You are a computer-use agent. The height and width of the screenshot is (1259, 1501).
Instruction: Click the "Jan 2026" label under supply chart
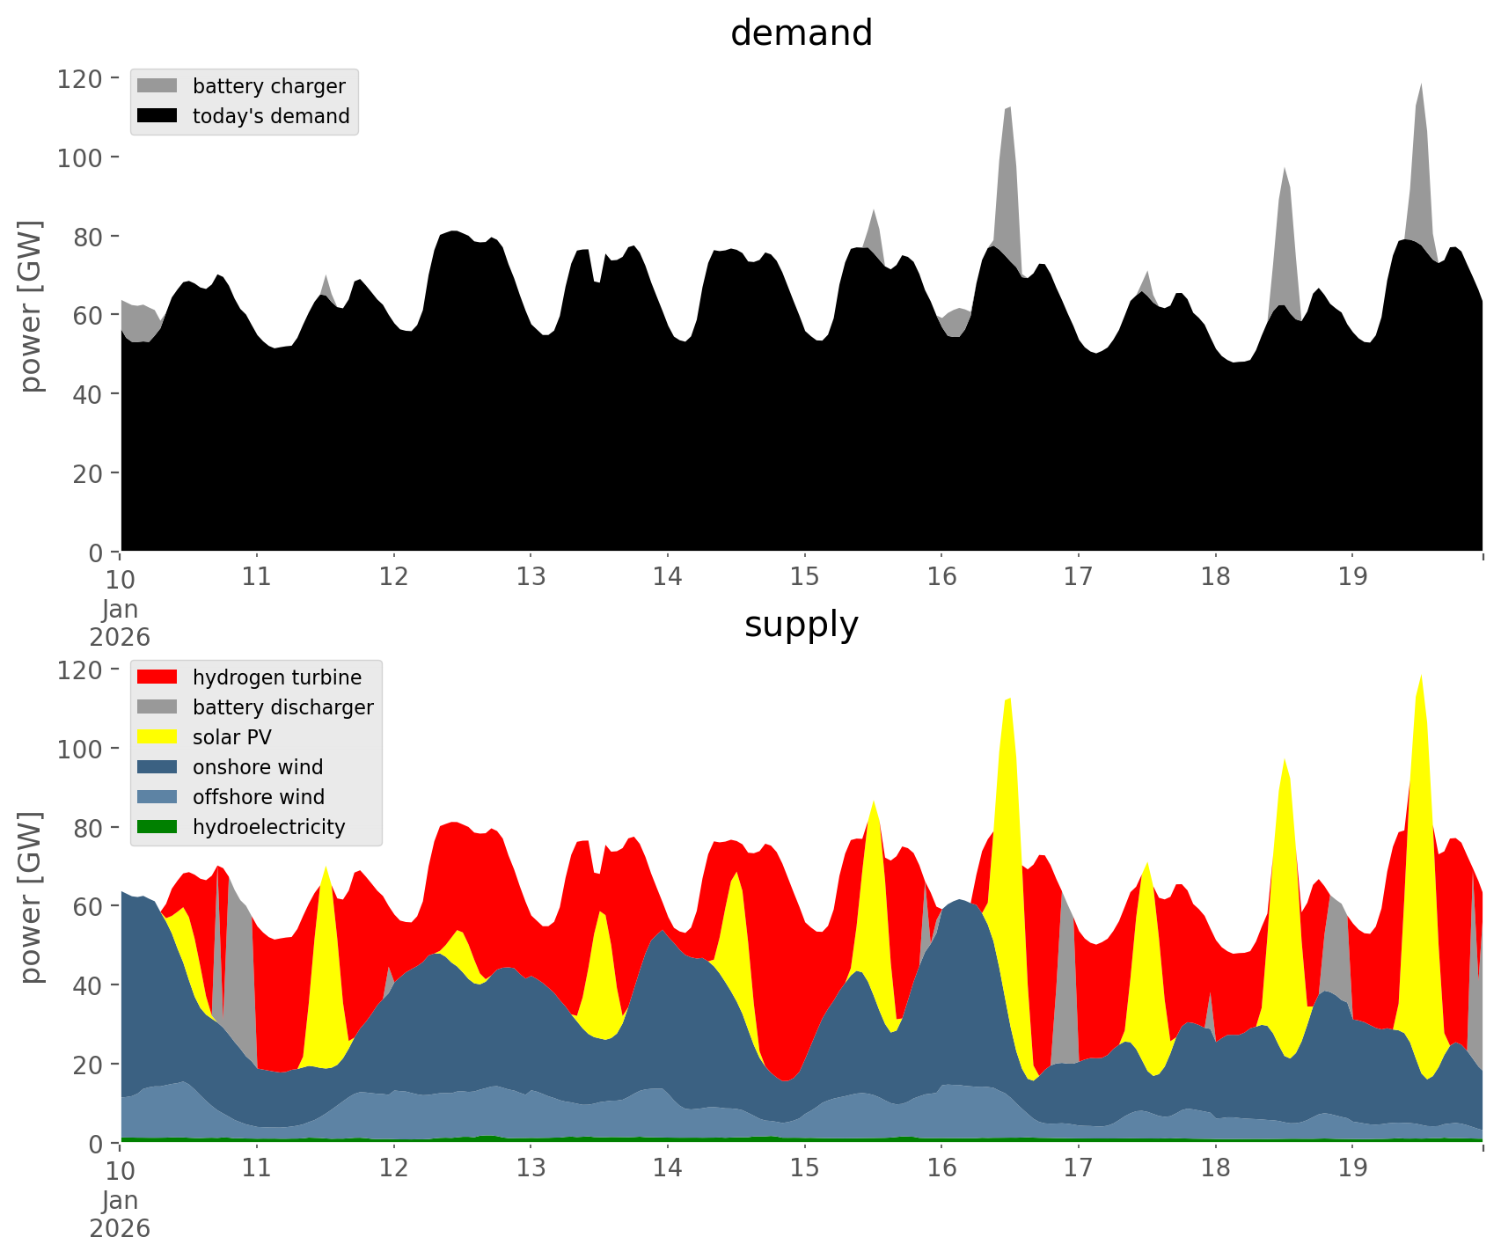(120, 1214)
